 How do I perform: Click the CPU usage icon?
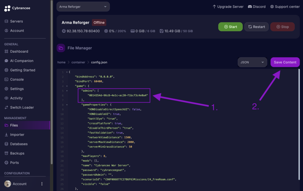click(106, 31)
